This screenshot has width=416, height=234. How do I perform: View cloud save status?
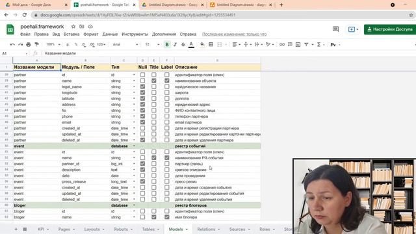pyautogui.click(x=90, y=27)
